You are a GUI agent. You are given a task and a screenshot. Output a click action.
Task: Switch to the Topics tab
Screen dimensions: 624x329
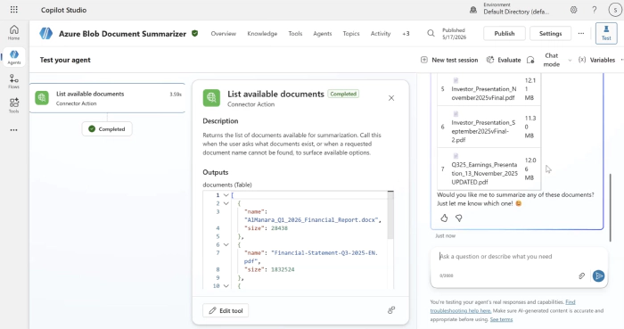click(x=351, y=34)
